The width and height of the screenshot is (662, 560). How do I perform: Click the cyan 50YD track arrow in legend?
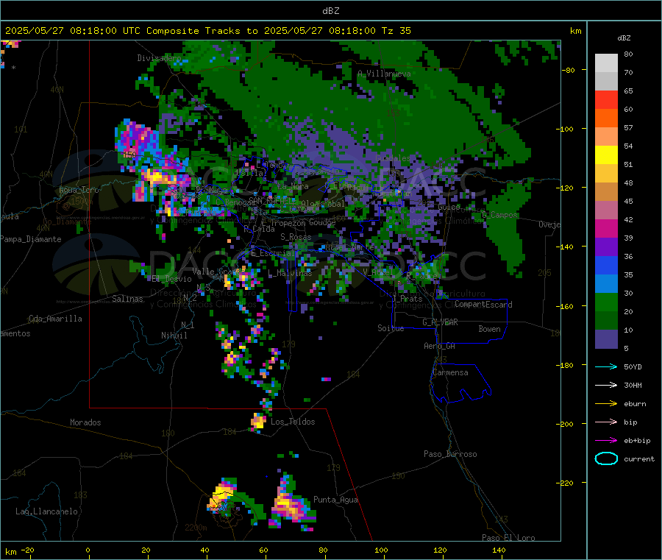coord(606,366)
